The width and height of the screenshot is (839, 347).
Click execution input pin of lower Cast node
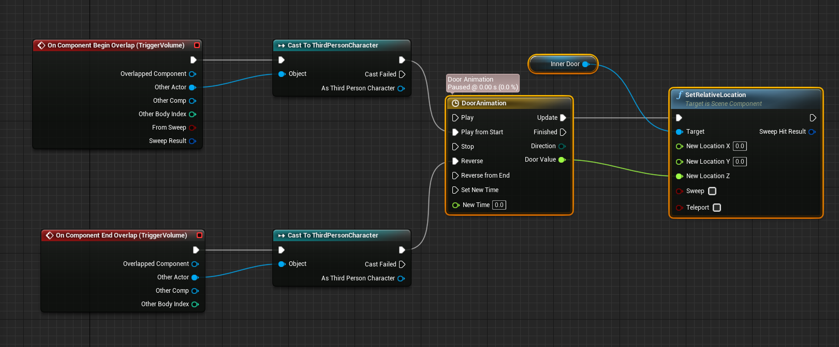(282, 250)
